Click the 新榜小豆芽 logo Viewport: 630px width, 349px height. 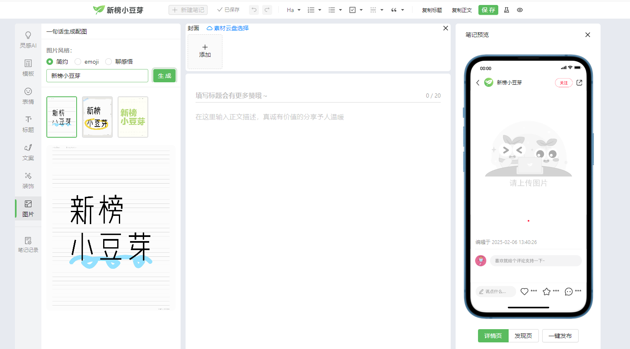click(118, 10)
